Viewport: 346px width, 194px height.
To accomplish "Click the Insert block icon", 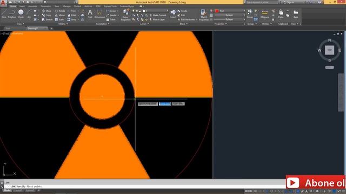I will coord(173,13).
